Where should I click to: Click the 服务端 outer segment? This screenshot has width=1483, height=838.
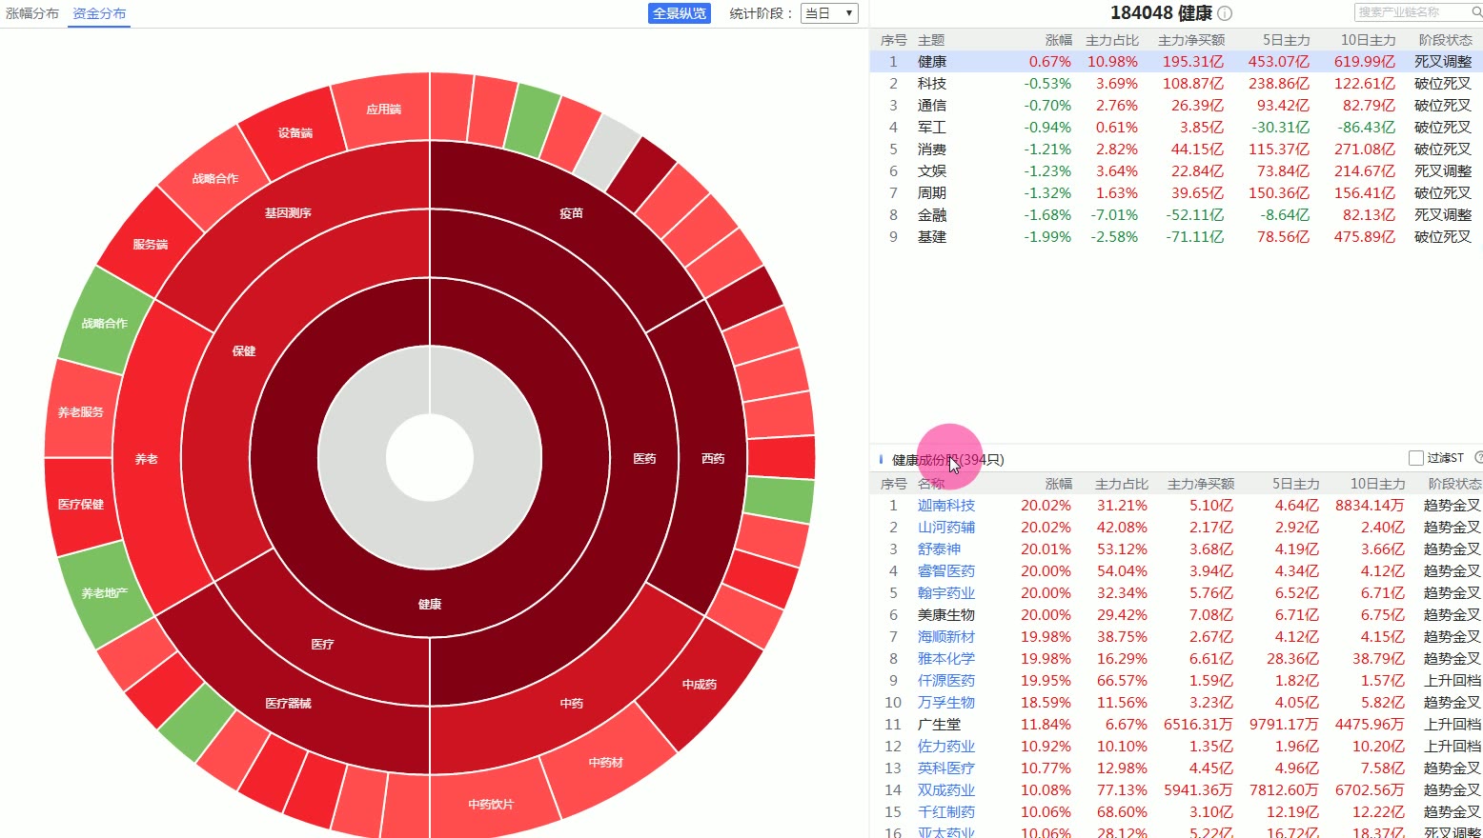point(150,245)
